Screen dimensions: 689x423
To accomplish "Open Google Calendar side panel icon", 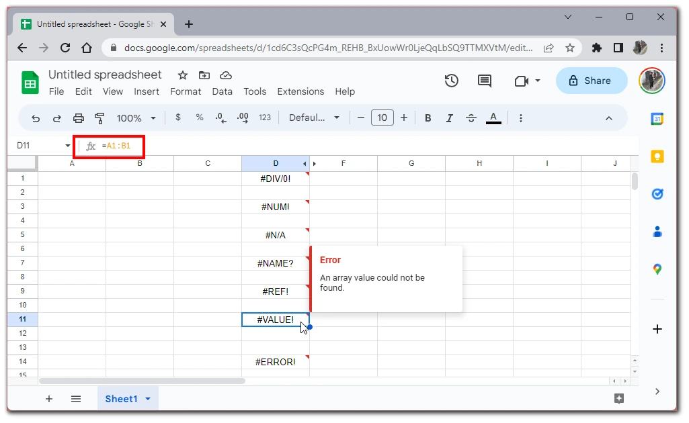I will tap(657, 119).
